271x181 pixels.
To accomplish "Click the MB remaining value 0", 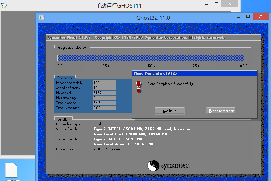I will [x=105, y=98].
